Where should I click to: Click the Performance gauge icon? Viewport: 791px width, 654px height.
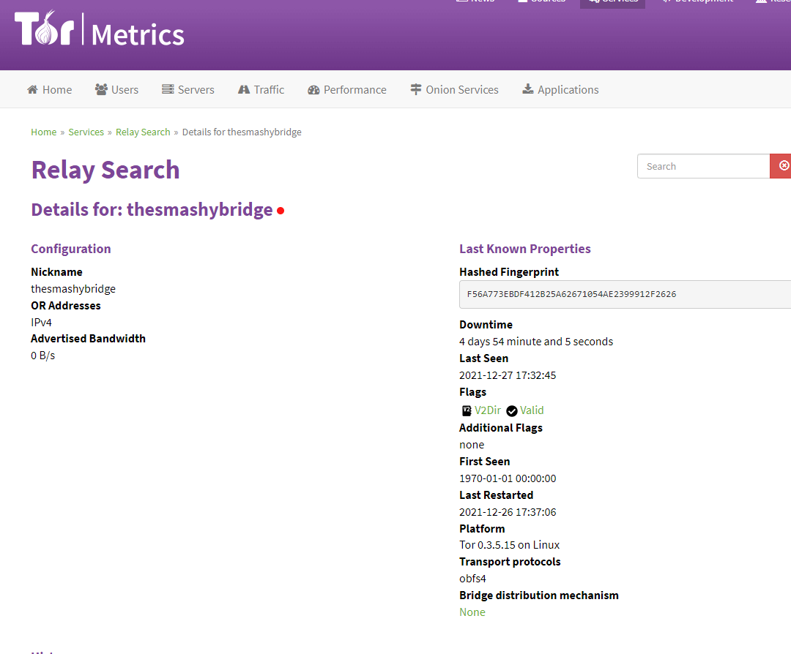[313, 90]
